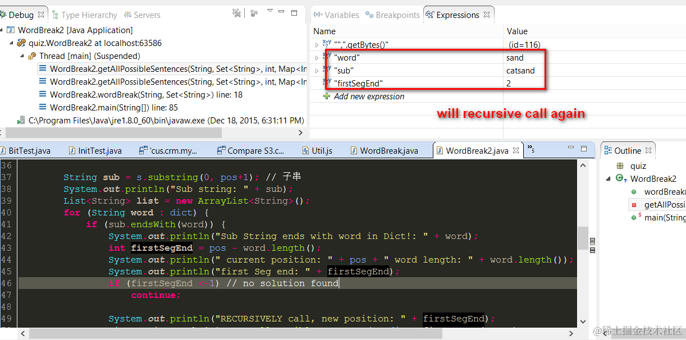
Task: Select the topmost getAllPossibleSentences stack frame
Action: point(172,69)
